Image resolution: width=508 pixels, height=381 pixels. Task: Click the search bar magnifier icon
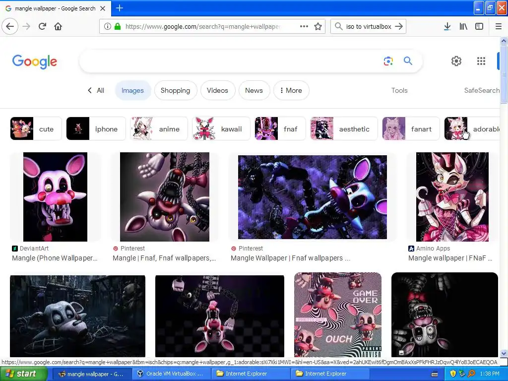[x=338, y=26]
